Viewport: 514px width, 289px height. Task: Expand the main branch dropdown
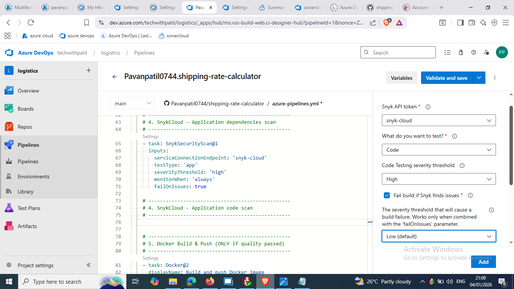point(132,103)
